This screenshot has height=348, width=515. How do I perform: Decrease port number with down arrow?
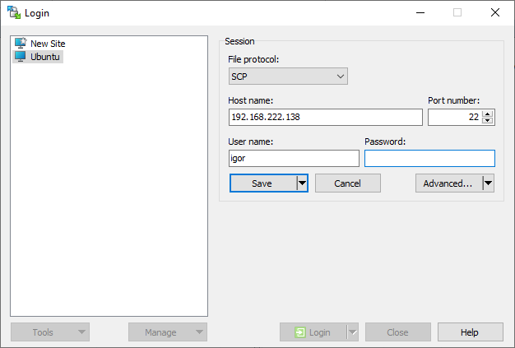pos(488,121)
